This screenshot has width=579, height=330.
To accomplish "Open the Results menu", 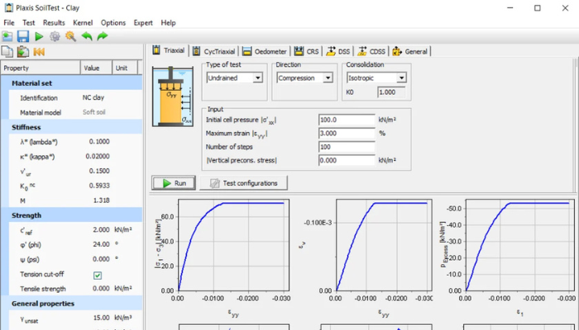I will 54,23.
